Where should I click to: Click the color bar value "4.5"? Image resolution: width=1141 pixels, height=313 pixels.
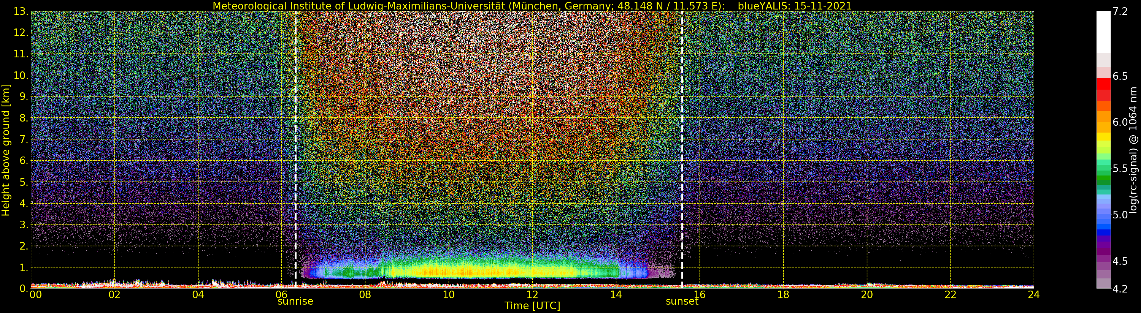[x=1120, y=261]
